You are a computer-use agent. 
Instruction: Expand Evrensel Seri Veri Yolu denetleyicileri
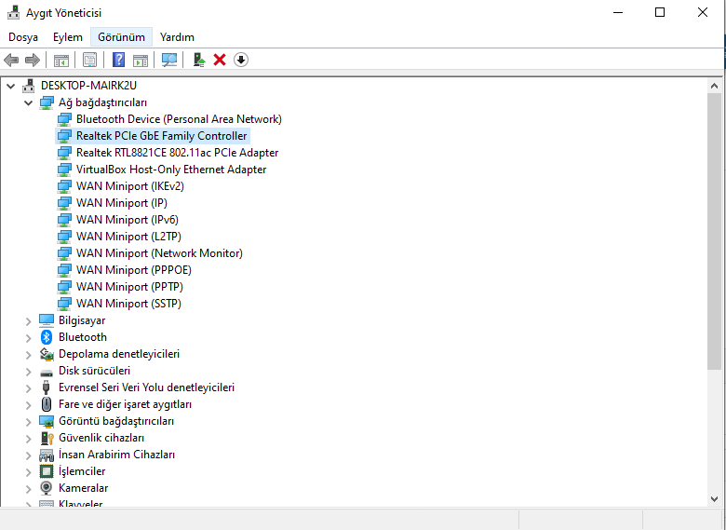click(28, 387)
